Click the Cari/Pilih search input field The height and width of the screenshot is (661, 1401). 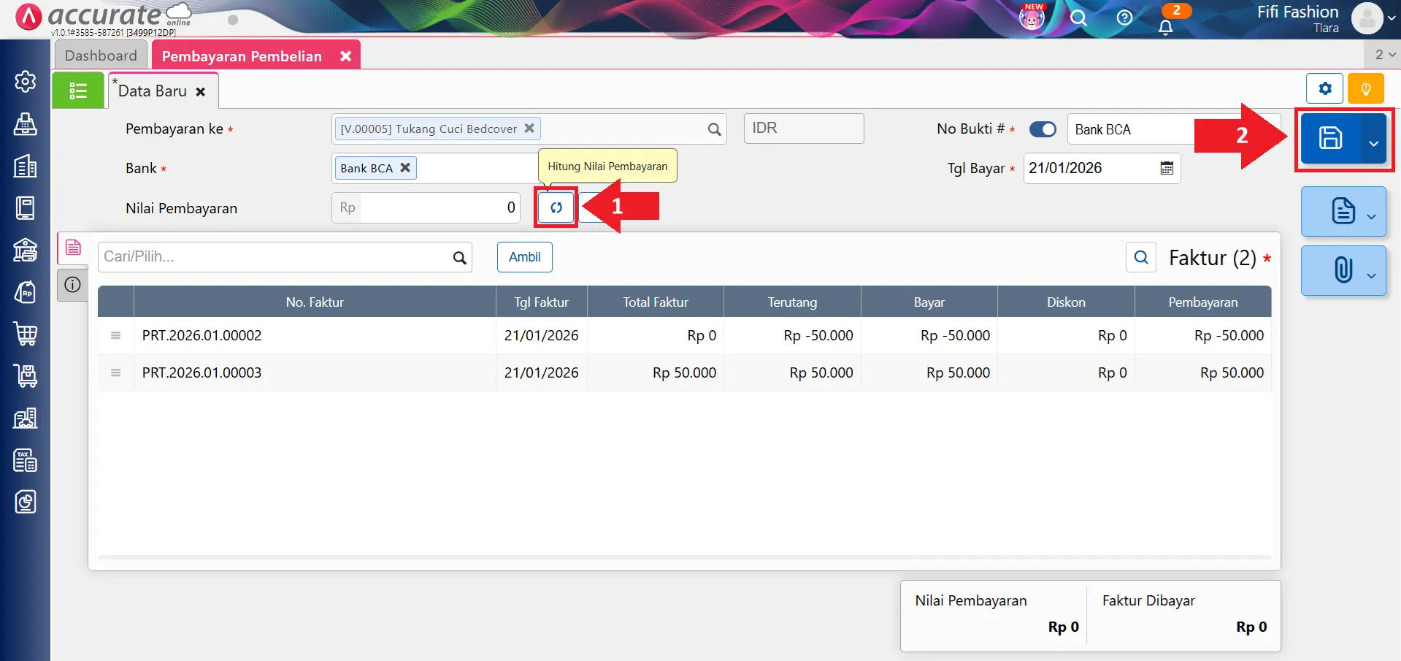click(x=276, y=257)
